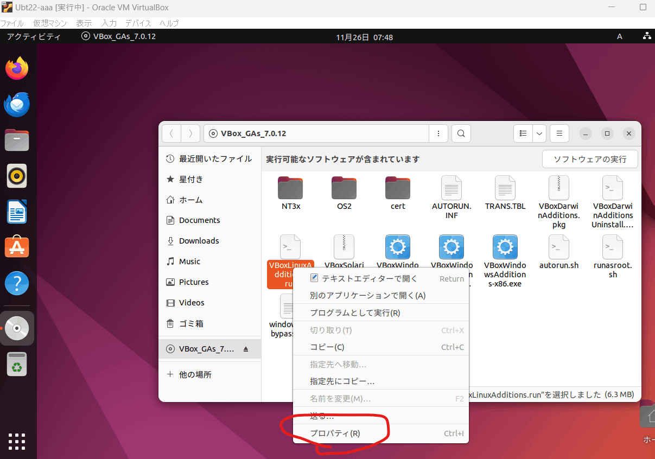Click the input method indicator A

point(620,36)
